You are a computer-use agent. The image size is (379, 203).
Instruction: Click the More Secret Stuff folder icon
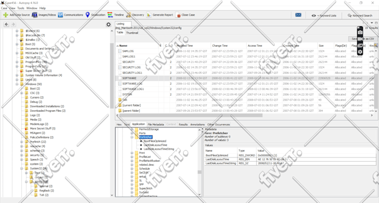26,128
